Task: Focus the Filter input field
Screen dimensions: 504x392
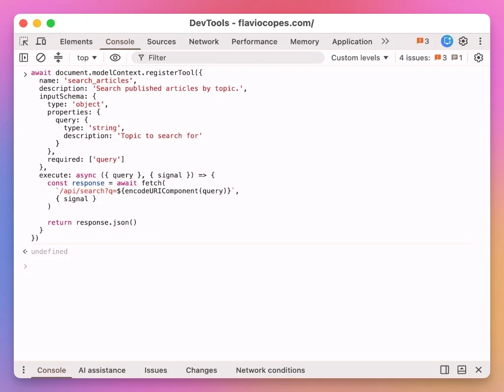Action: tap(228, 58)
